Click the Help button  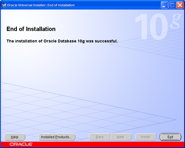tap(15, 137)
